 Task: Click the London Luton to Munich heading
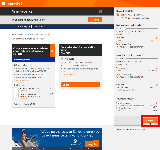pyautogui.click(x=128, y=25)
